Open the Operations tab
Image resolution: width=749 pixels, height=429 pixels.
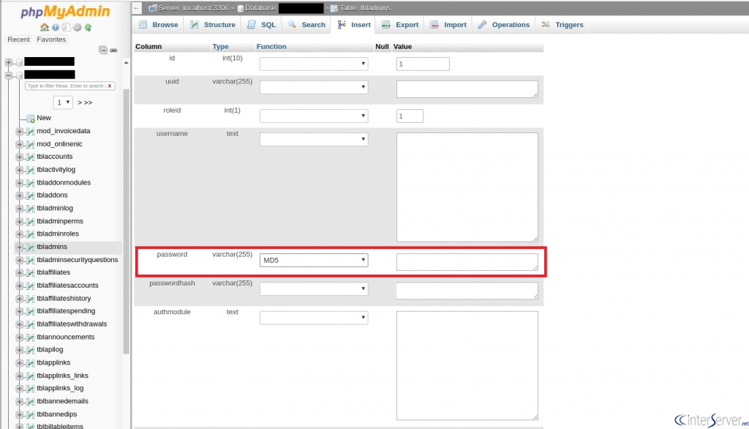tap(504, 25)
